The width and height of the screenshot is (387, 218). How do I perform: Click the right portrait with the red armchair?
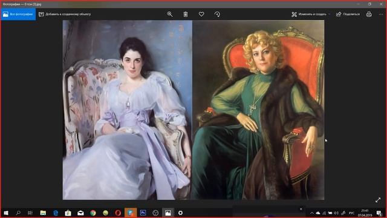(258, 110)
